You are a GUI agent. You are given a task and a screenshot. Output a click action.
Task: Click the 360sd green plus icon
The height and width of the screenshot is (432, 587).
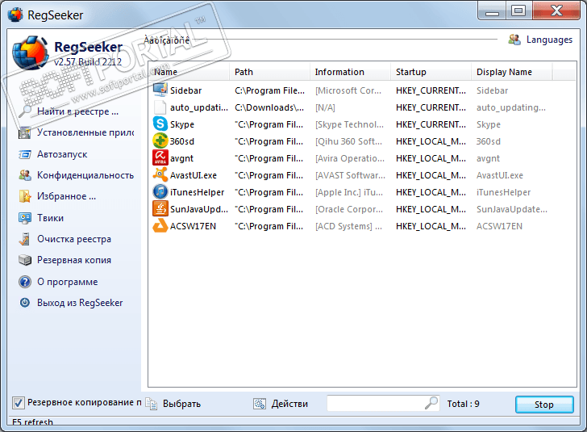[160, 141]
